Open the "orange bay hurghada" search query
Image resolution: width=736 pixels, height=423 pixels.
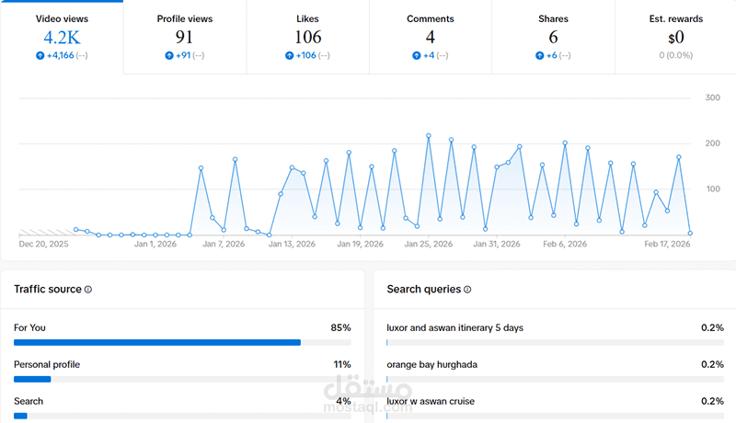[x=431, y=364]
